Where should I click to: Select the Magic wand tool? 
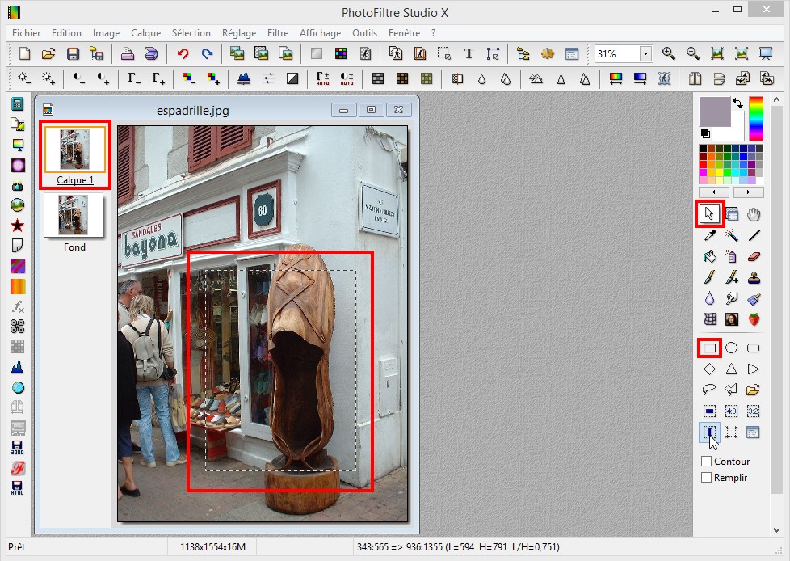(732, 235)
